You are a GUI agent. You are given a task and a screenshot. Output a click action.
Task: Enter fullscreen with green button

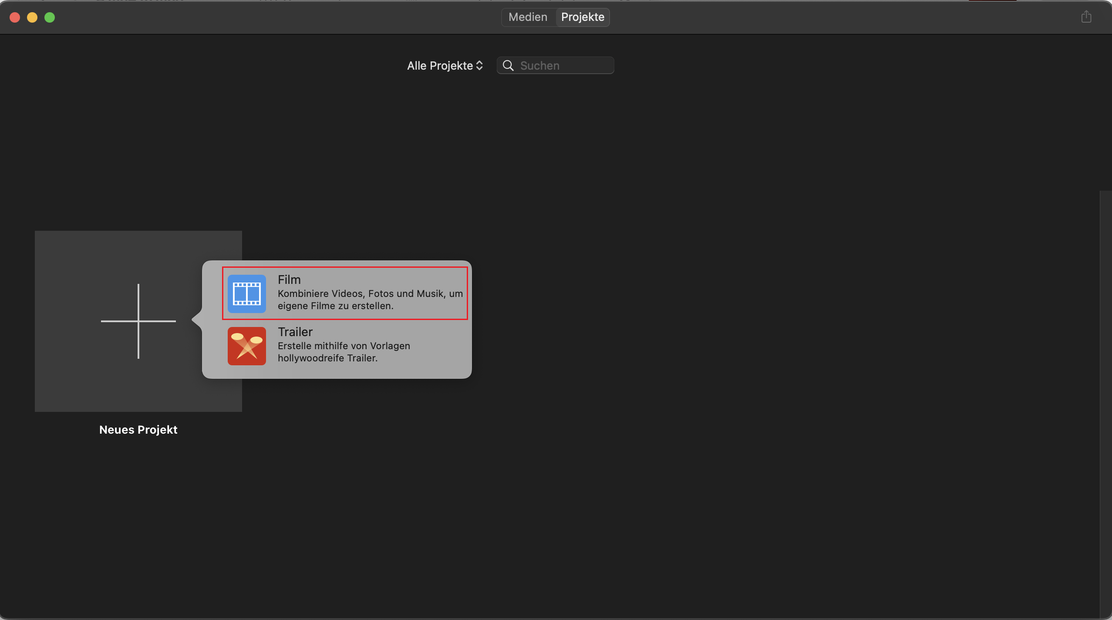pyautogui.click(x=50, y=17)
